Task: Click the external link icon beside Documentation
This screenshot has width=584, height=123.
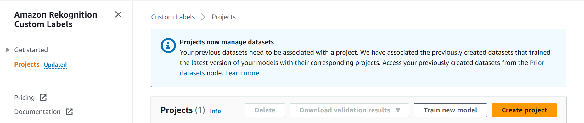Action: 69,112
